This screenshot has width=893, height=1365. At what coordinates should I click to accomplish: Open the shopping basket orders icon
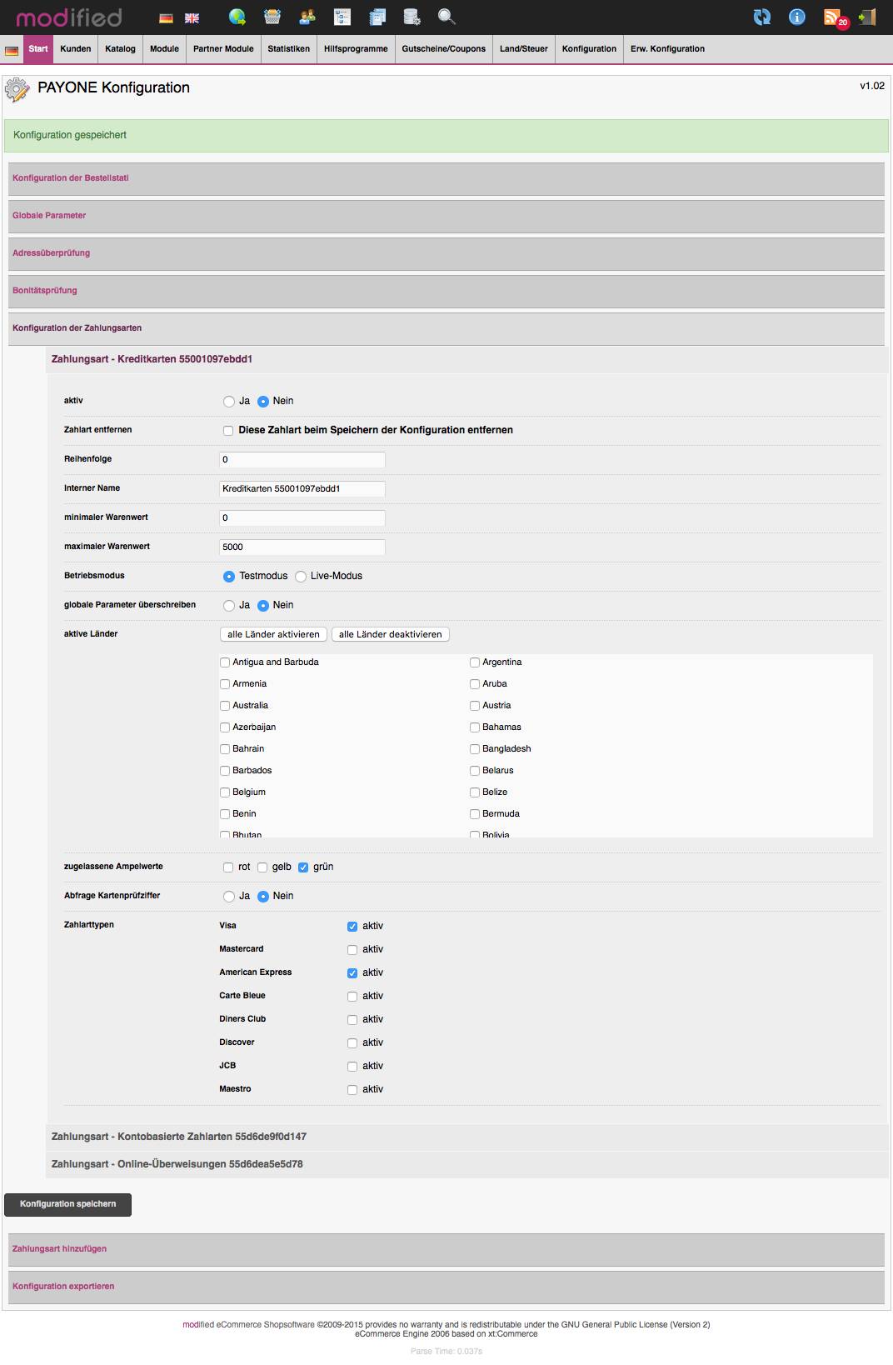pos(272,17)
